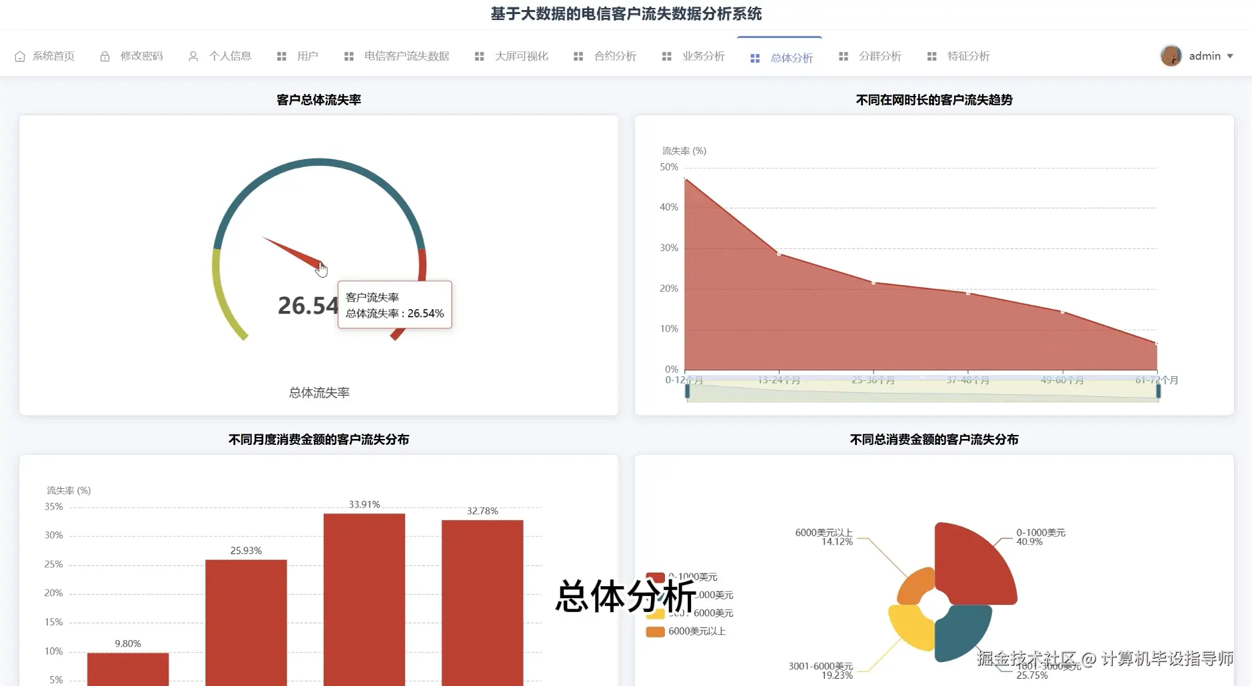Click the 不同总消费金额的客户流失分布 title
The image size is (1252, 686).
pyautogui.click(x=934, y=440)
